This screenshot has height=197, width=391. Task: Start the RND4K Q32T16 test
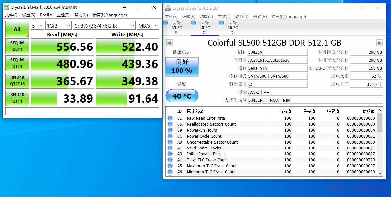point(17,80)
